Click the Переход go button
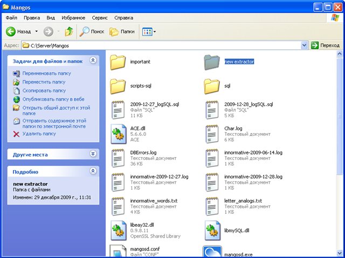The width and height of the screenshot is (345, 258). point(325,45)
